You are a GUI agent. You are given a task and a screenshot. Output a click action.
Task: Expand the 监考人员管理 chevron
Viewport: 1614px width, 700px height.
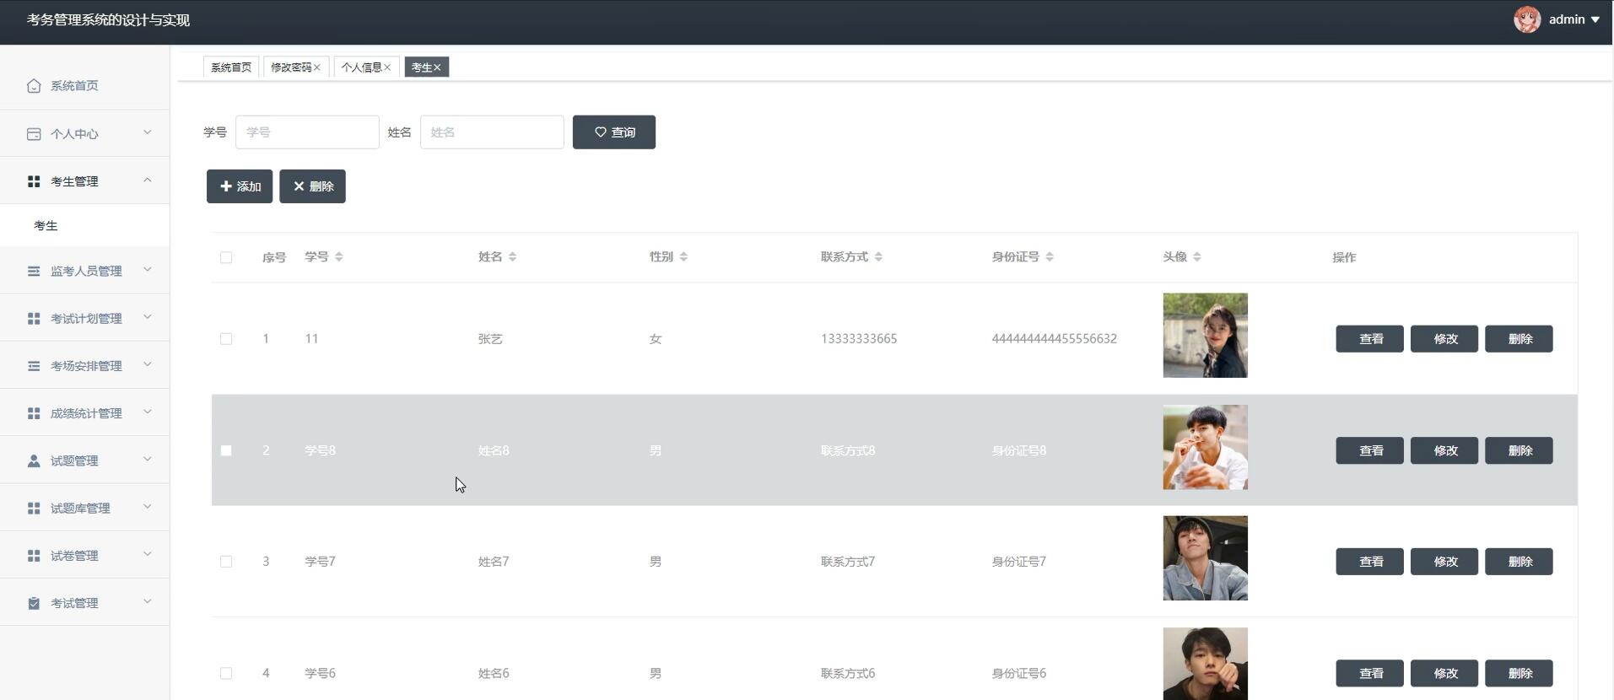click(x=148, y=270)
